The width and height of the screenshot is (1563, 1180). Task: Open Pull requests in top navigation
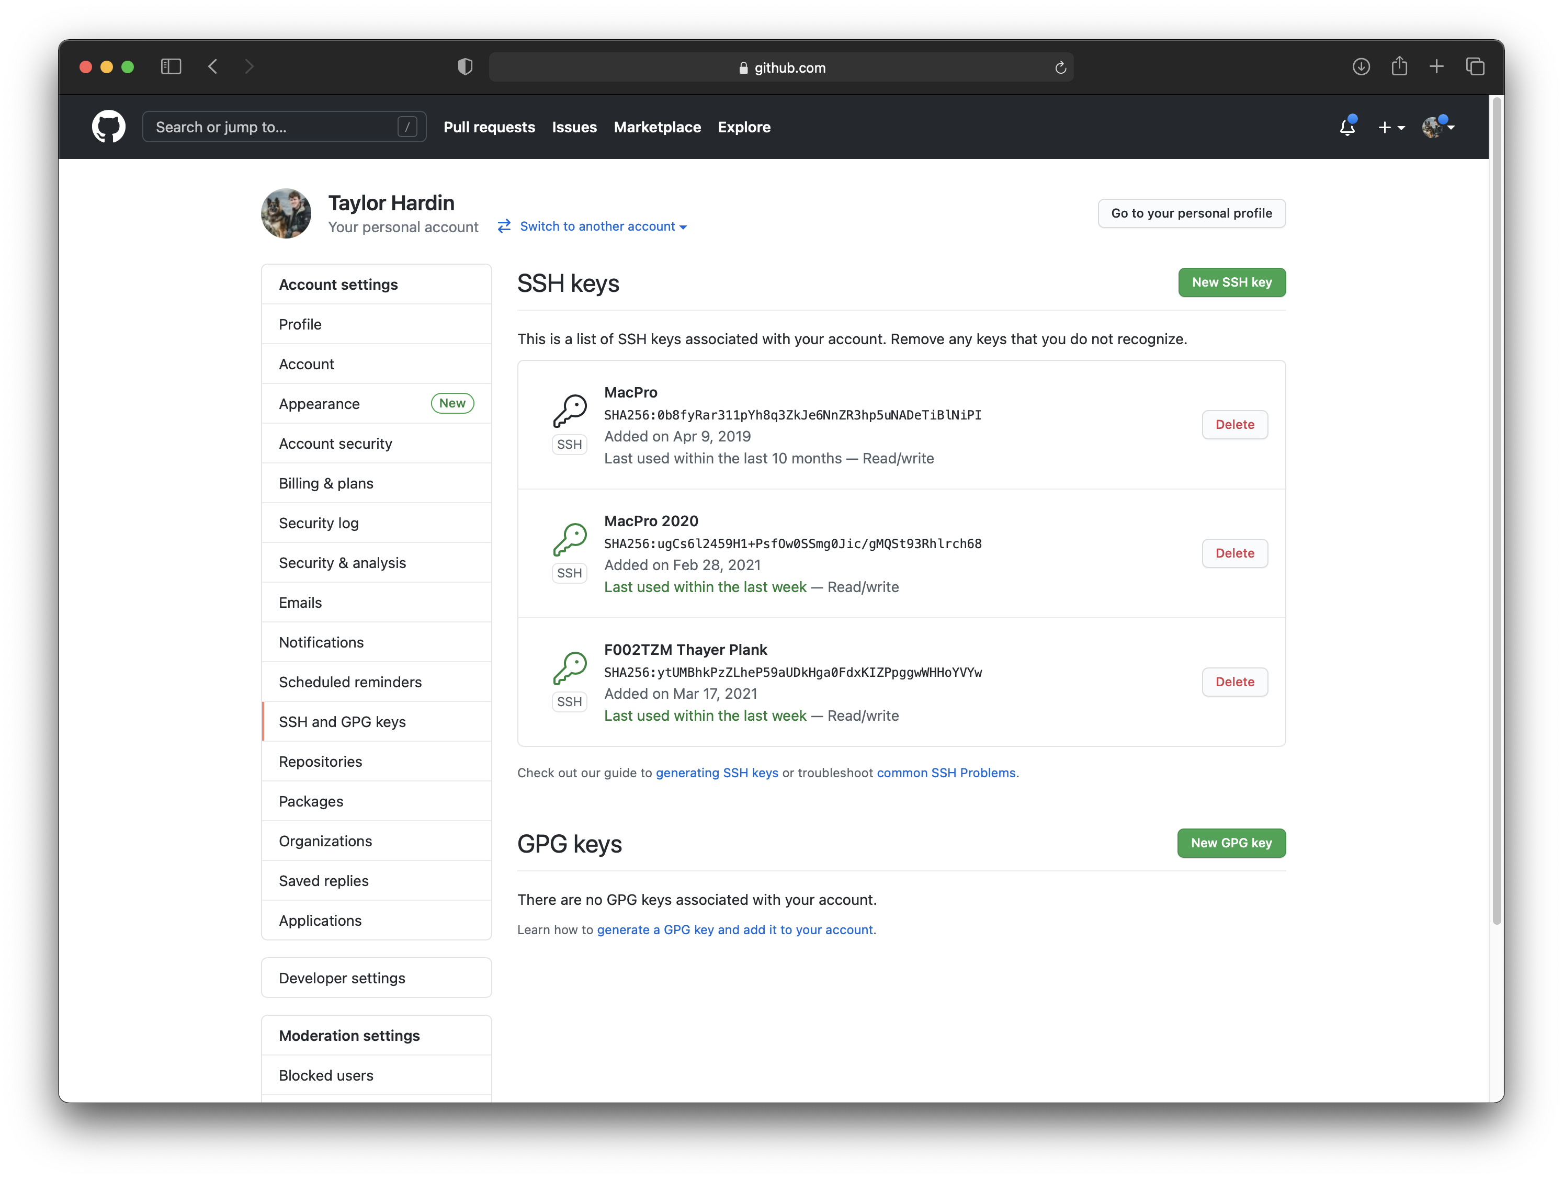[x=489, y=127]
